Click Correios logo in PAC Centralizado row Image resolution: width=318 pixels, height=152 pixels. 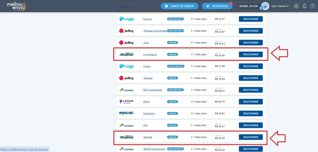pyautogui.click(x=126, y=90)
